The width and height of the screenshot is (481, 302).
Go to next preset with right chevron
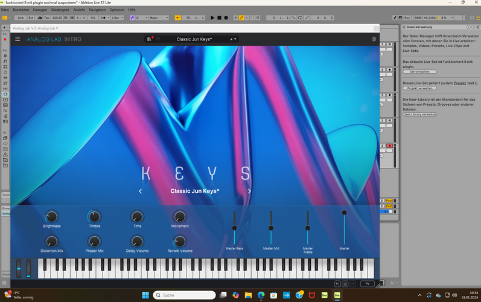(x=249, y=191)
